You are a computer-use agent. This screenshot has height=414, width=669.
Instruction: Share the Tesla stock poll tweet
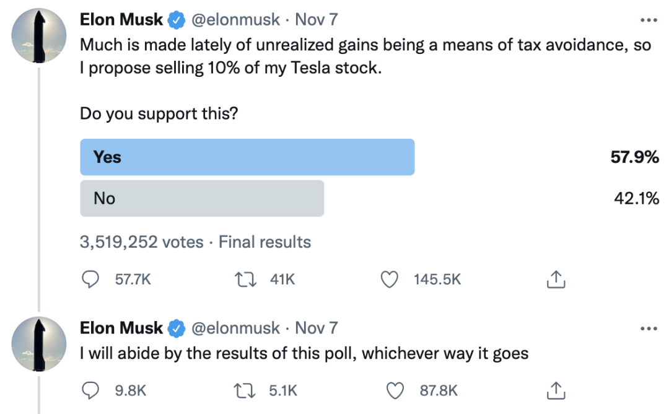(555, 280)
